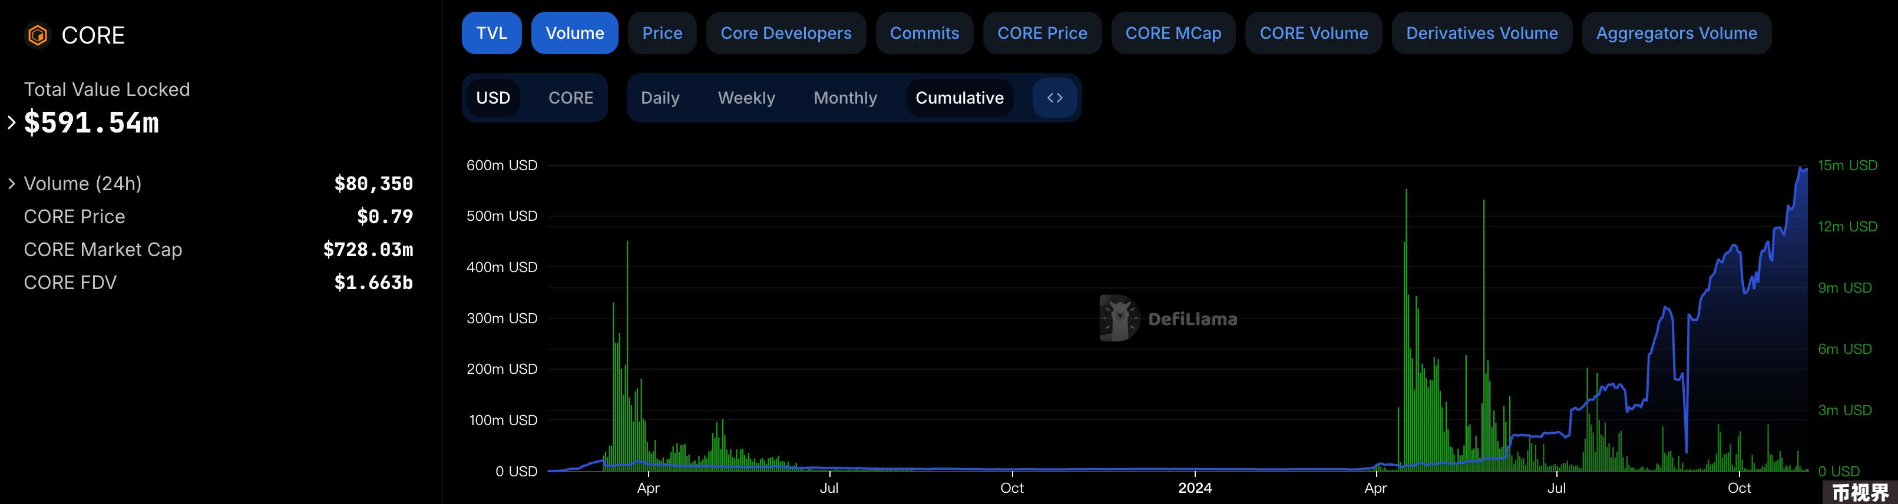Click the embed code angle-brackets icon
This screenshot has height=504, width=1898.
pos(1054,97)
